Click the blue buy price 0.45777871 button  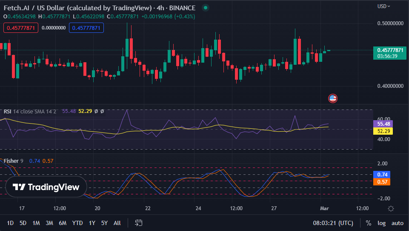(86, 28)
